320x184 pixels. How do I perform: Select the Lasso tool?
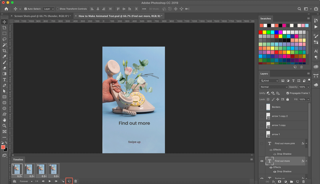pos(4,39)
